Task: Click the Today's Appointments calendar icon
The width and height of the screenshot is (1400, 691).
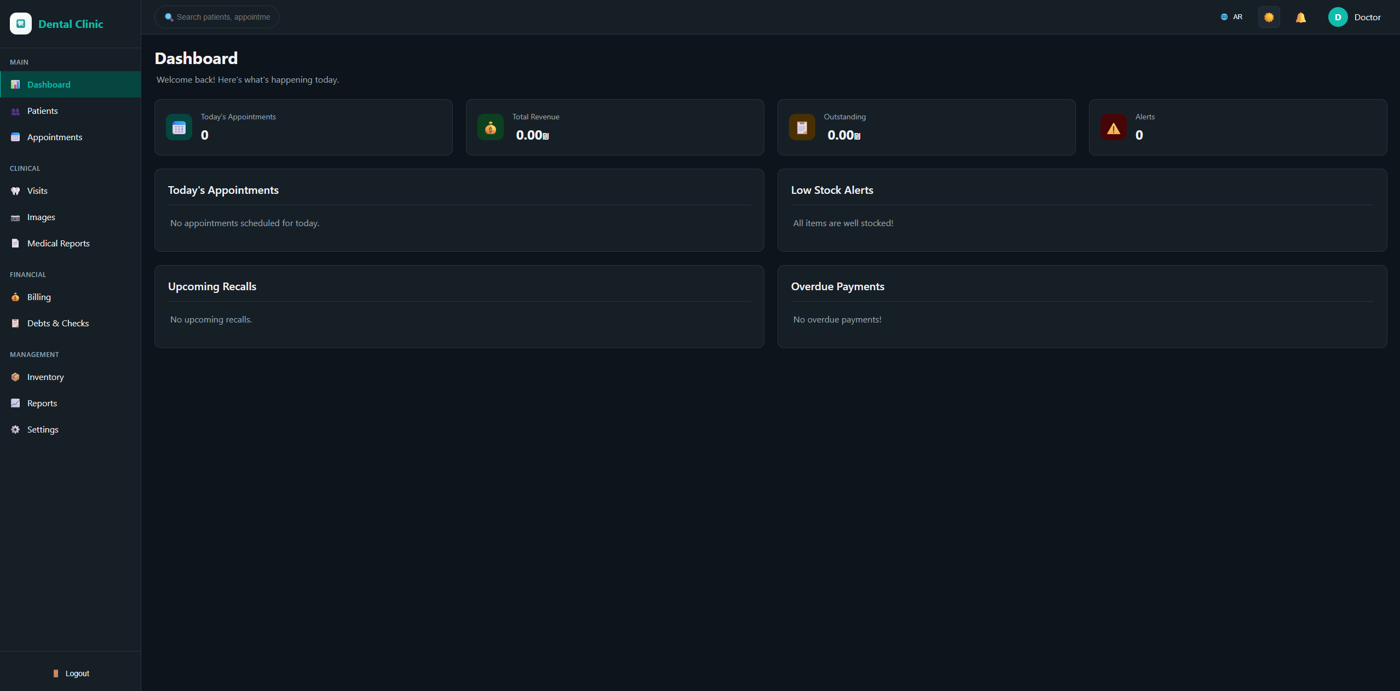Action: tap(179, 128)
